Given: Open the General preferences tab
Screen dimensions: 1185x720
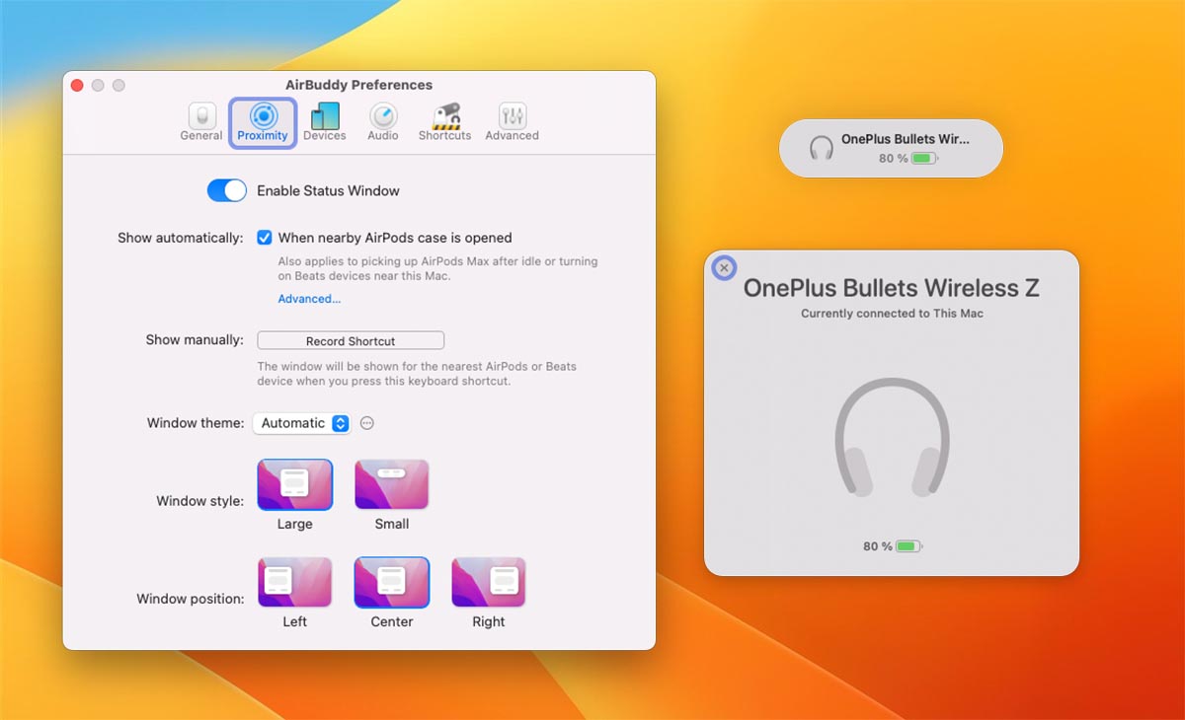Looking at the screenshot, I should click(x=201, y=123).
